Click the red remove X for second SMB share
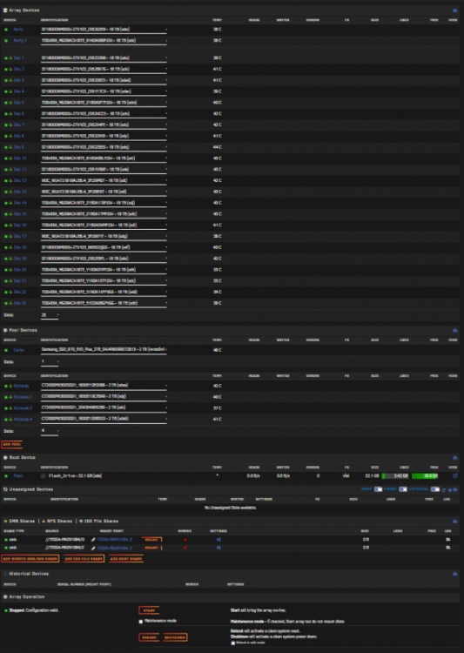This screenshot has height=653, width=464. pos(185,548)
